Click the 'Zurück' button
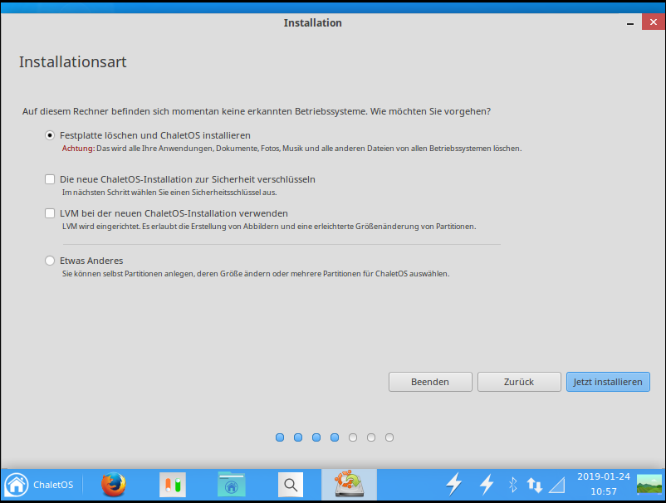Viewport: 666px width, 503px height. (519, 382)
